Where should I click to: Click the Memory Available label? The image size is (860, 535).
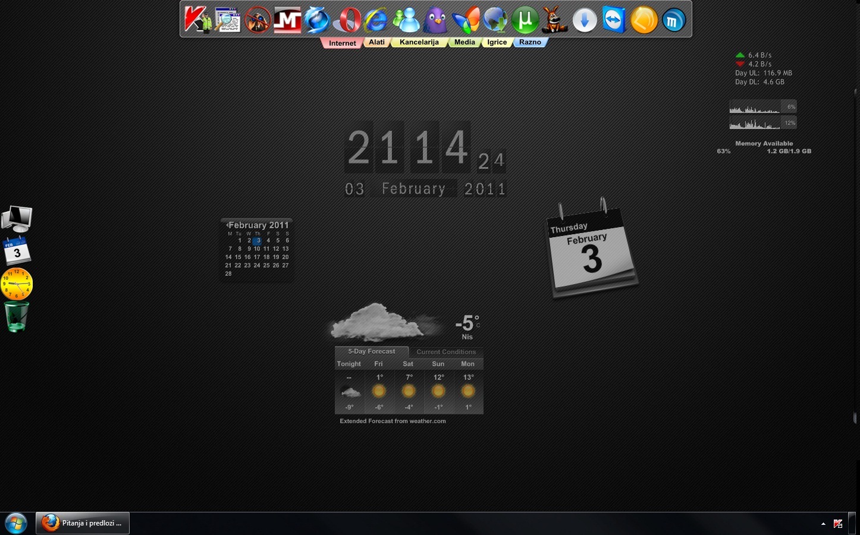(x=764, y=143)
